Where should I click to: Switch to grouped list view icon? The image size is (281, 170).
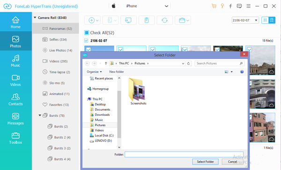coord(272,20)
